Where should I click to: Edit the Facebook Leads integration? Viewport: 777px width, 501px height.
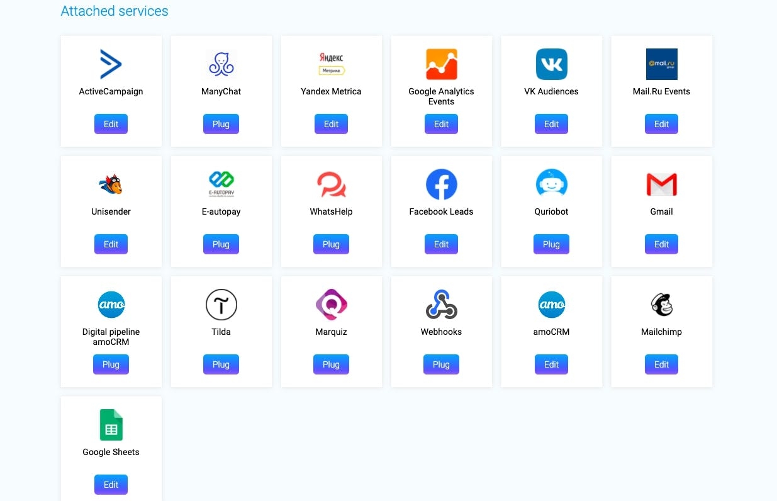(x=441, y=244)
